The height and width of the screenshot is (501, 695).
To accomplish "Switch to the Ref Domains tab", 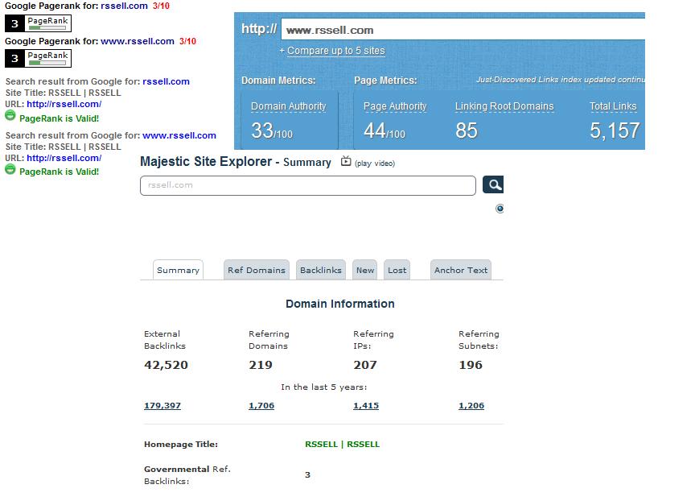I will point(257,270).
